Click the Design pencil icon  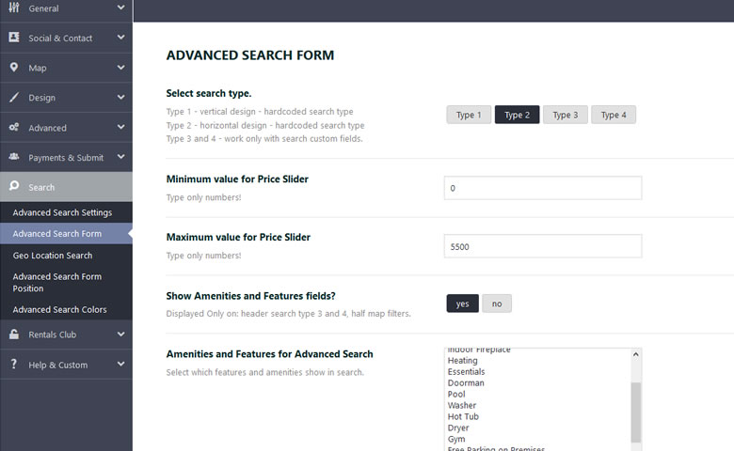point(14,98)
